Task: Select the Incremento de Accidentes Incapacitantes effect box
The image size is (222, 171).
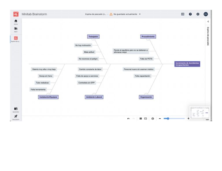Action: coord(187,64)
